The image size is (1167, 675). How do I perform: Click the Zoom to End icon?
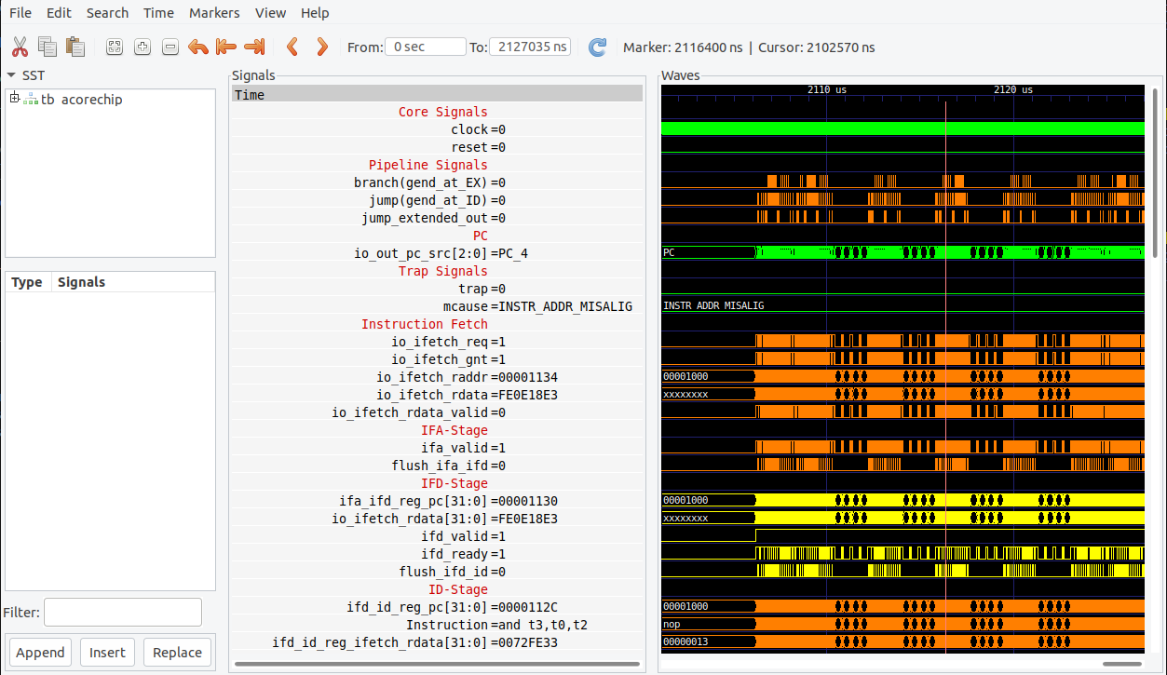tap(254, 47)
